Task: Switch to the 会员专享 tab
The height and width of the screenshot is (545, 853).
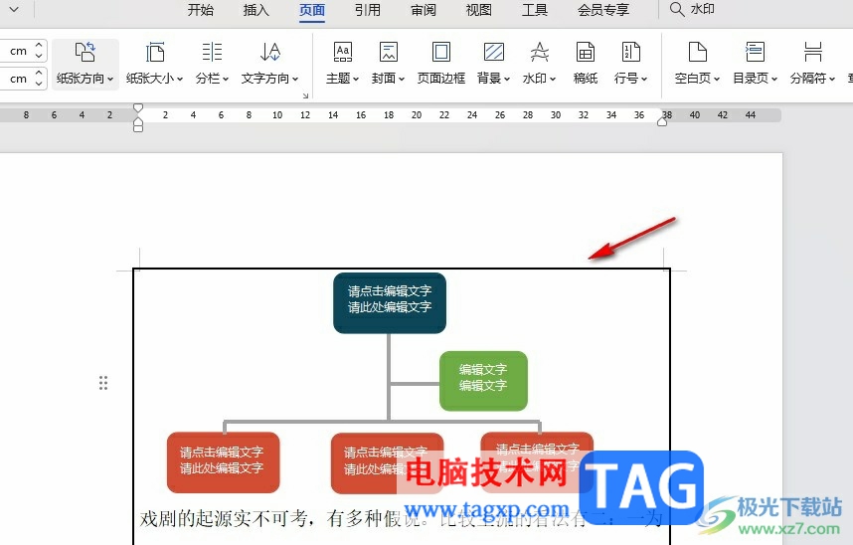Action: click(x=603, y=10)
